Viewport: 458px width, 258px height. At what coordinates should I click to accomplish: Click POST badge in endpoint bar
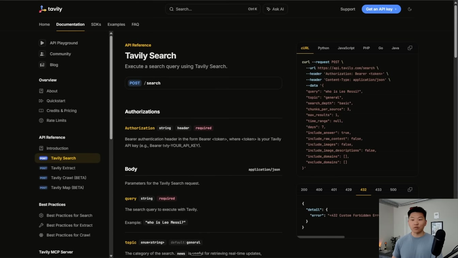click(135, 83)
